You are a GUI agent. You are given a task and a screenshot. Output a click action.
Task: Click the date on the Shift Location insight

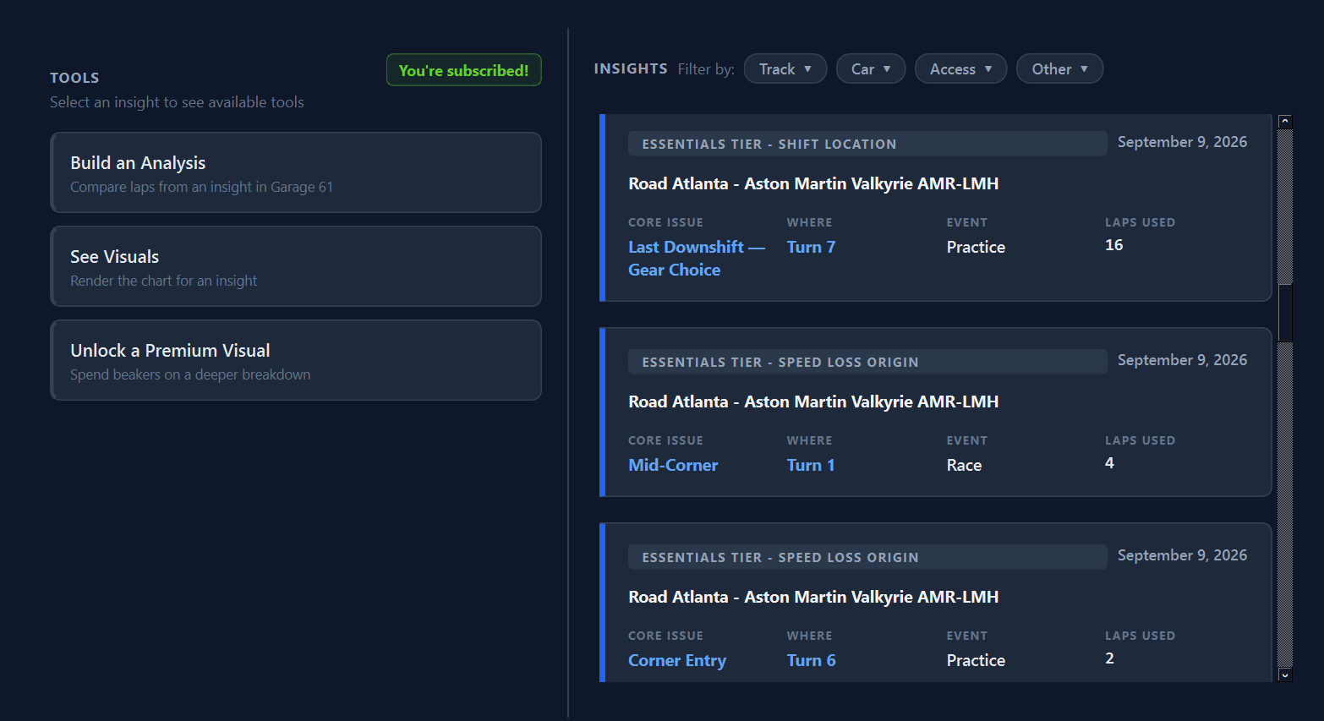click(x=1182, y=142)
